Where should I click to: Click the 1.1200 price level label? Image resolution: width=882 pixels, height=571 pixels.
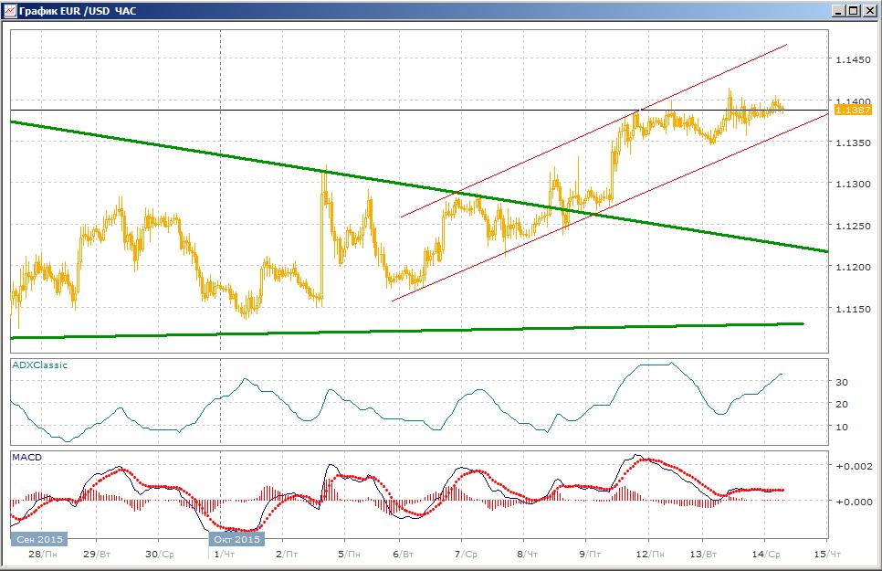pyautogui.click(x=853, y=268)
